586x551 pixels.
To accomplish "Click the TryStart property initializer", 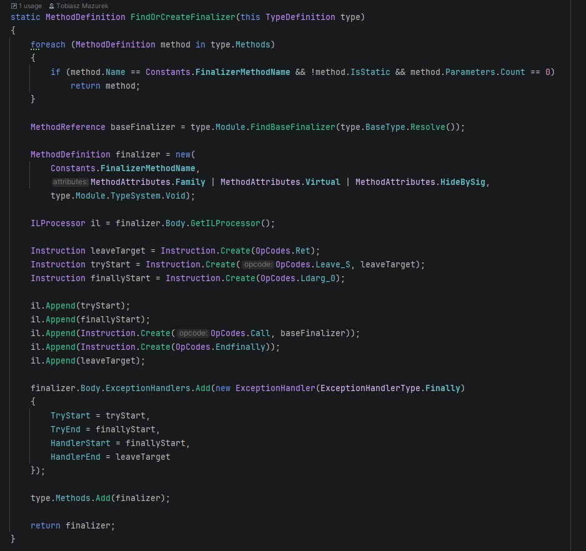I will (70, 416).
